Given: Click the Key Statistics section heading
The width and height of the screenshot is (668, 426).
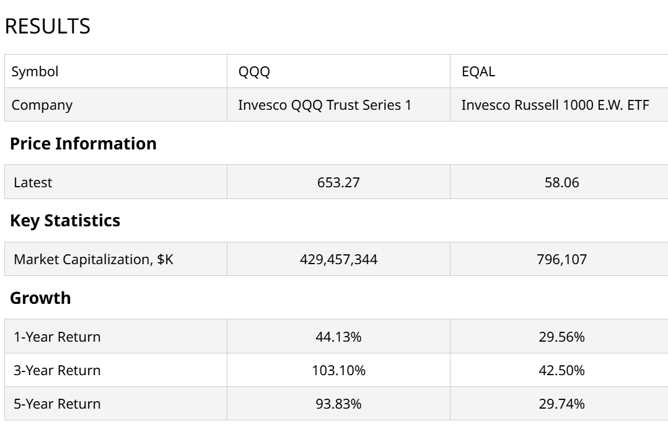Looking at the screenshot, I should click(x=65, y=220).
